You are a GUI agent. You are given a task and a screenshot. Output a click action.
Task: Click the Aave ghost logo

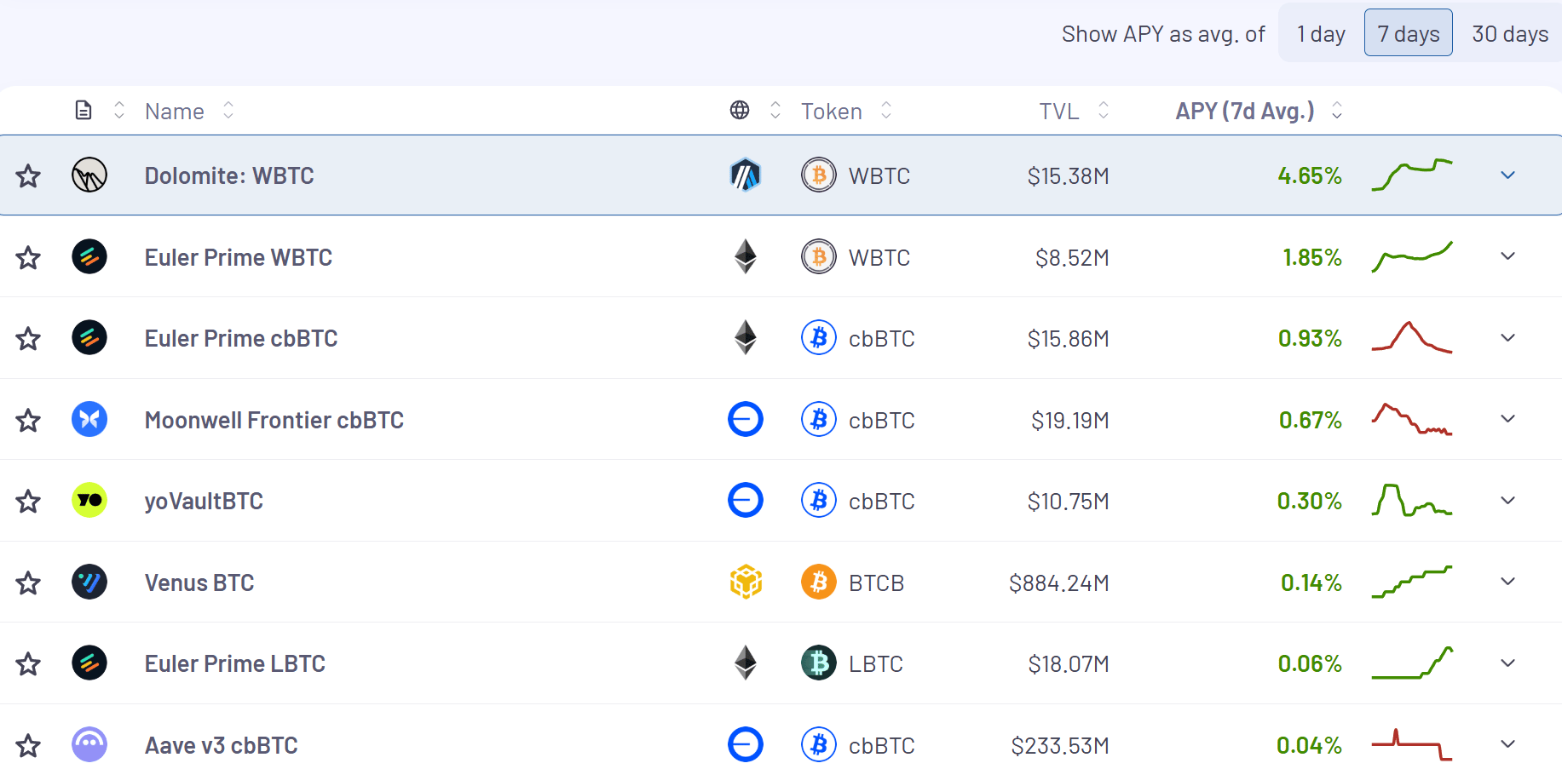(x=89, y=744)
